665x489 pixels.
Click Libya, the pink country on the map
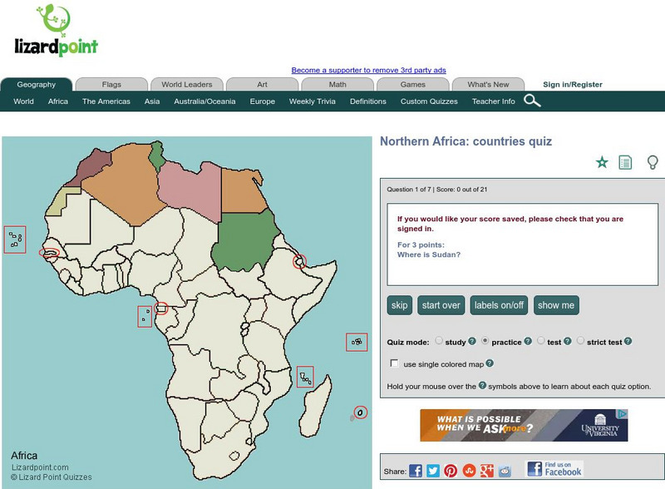pos(191,187)
